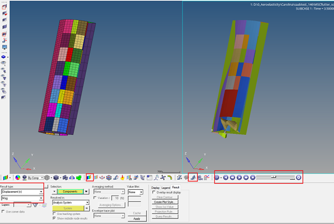Viewport: 334px width, 224px height.
Task: Toggle Overlay result display checkbox
Action: tap(154, 192)
